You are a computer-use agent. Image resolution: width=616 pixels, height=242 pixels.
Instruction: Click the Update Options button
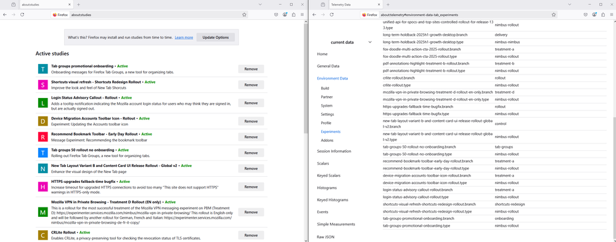(216, 38)
